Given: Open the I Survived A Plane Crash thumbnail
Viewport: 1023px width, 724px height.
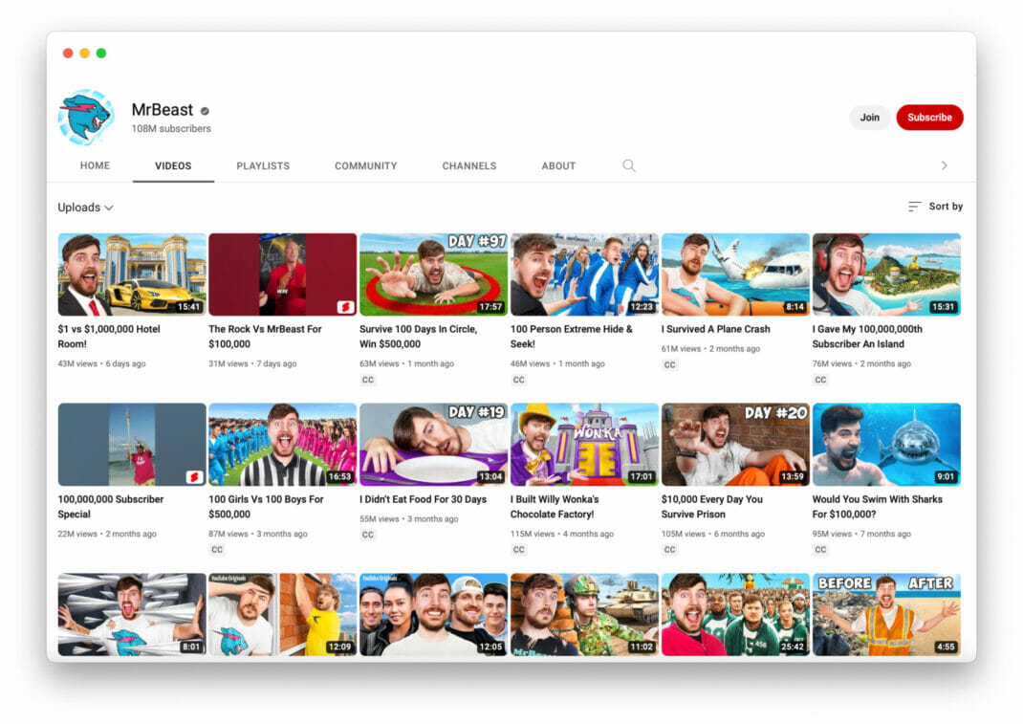Looking at the screenshot, I should point(734,274).
